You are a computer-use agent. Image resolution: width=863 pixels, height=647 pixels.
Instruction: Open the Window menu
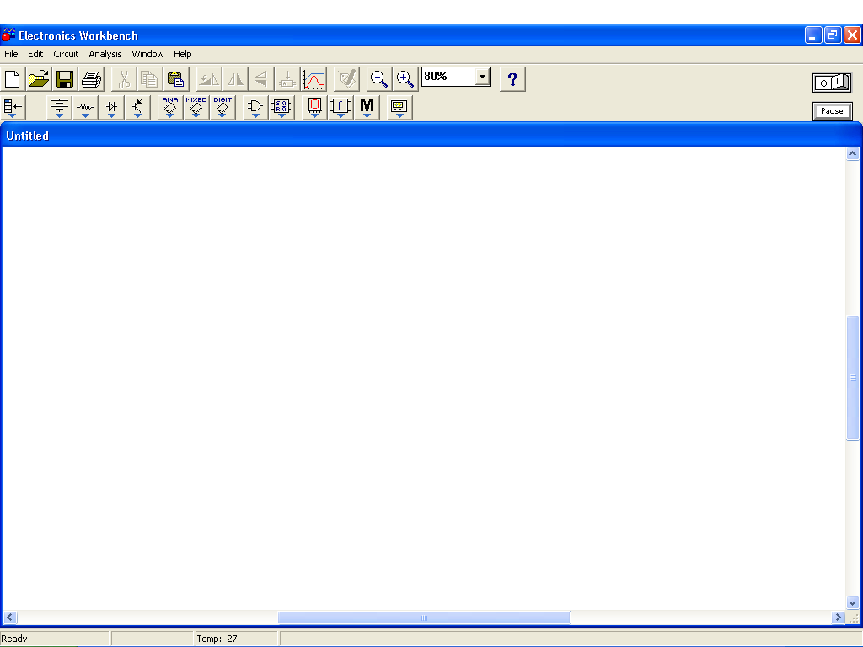coord(147,54)
